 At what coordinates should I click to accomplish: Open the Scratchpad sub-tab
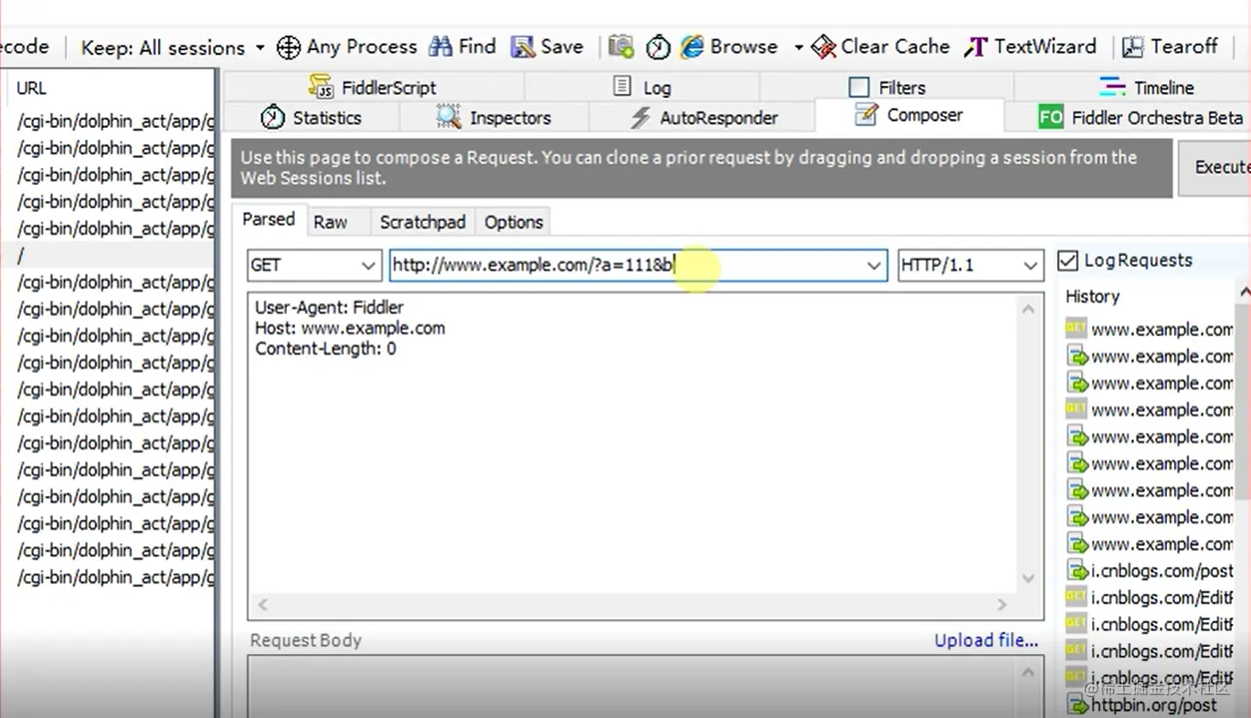[x=422, y=222]
